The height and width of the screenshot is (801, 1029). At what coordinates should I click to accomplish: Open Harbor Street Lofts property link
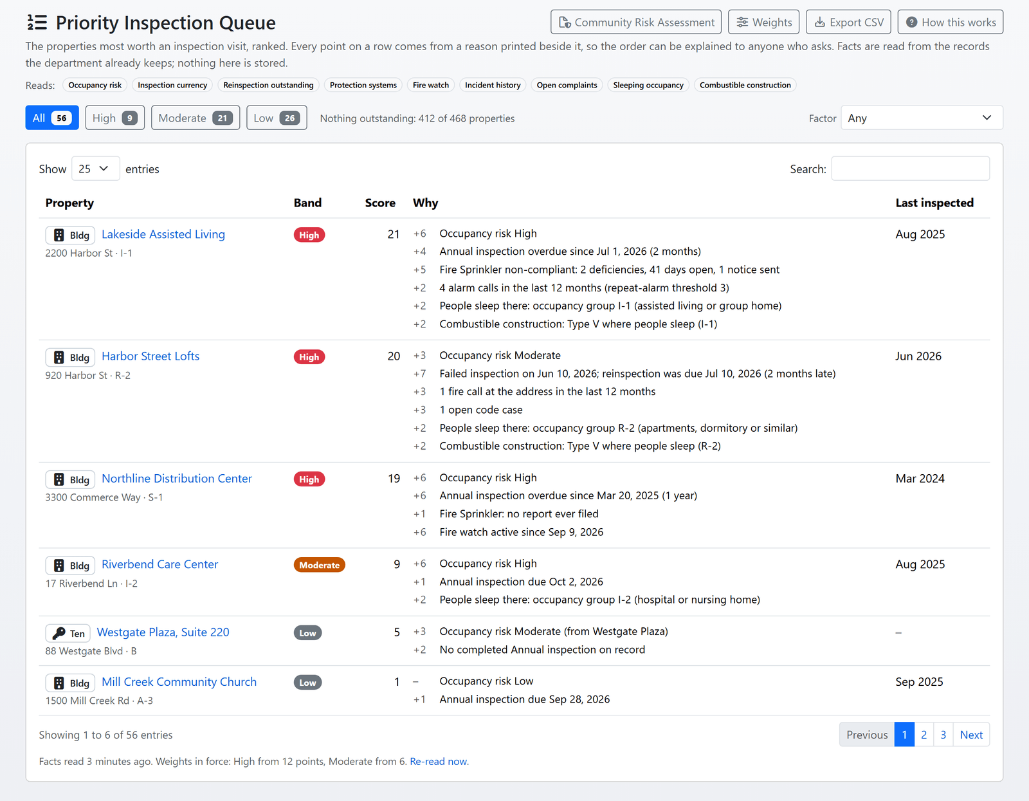(150, 356)
